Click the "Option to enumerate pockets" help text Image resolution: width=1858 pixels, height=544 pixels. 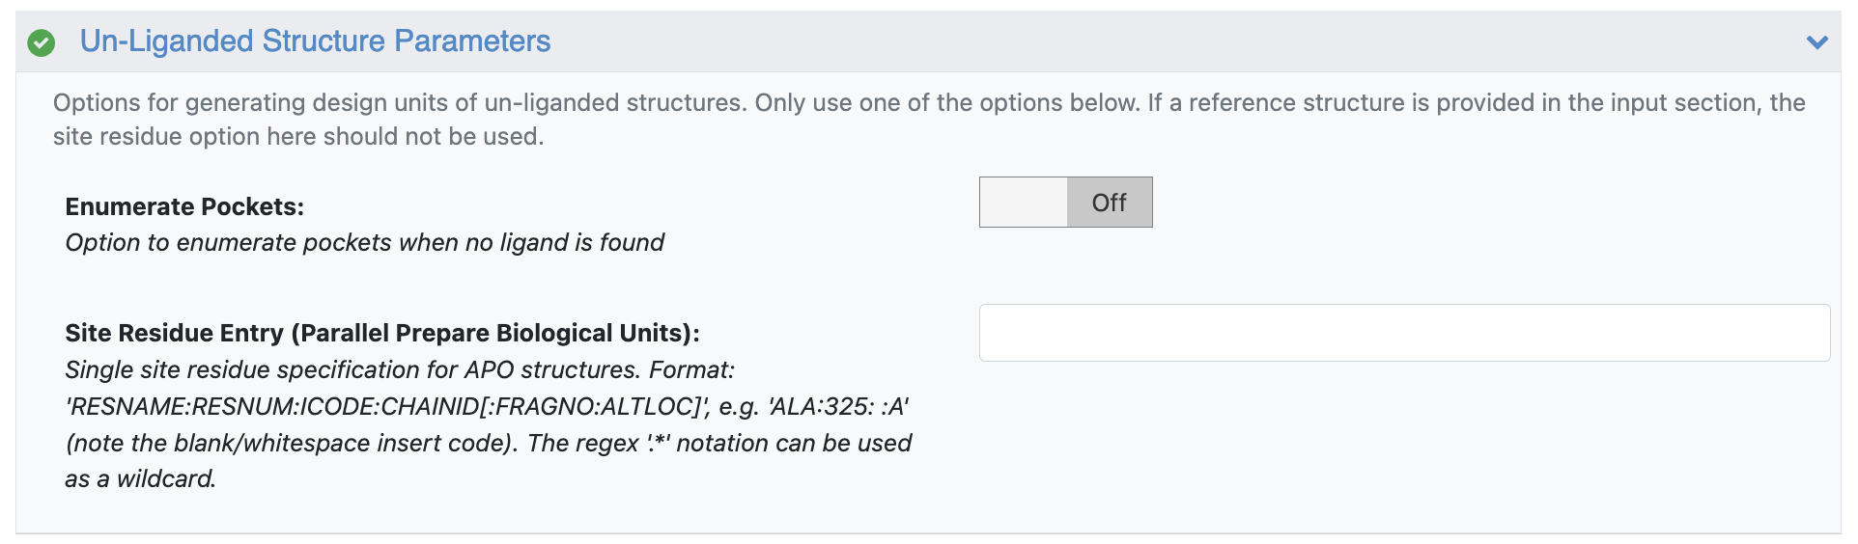(364, 242)
